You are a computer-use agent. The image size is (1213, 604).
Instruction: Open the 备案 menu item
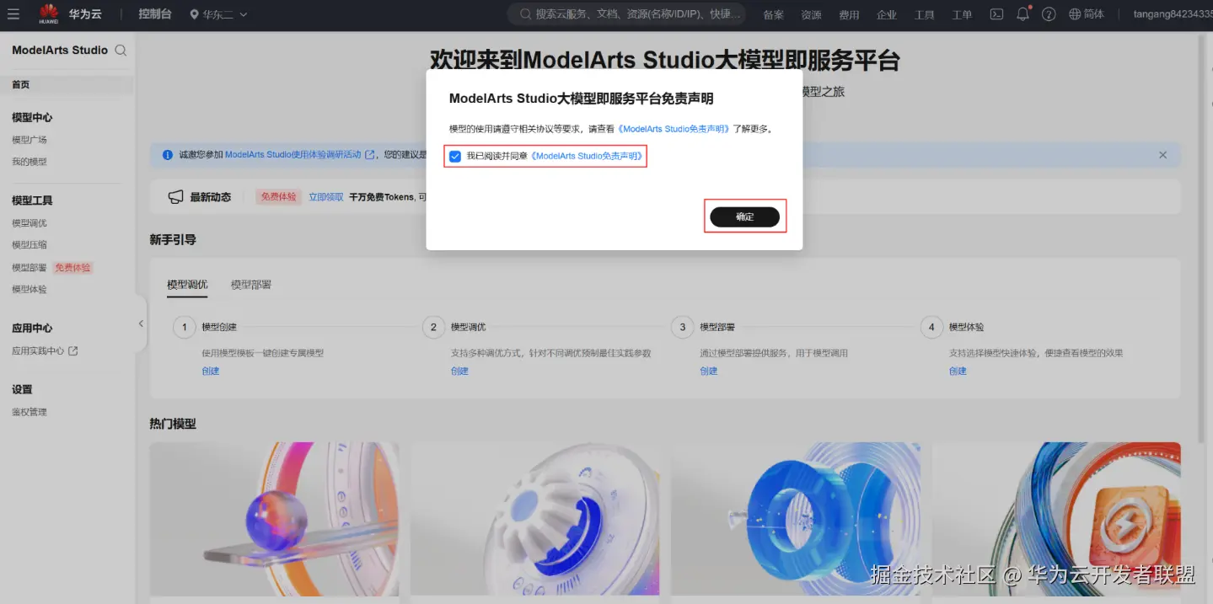773,15
